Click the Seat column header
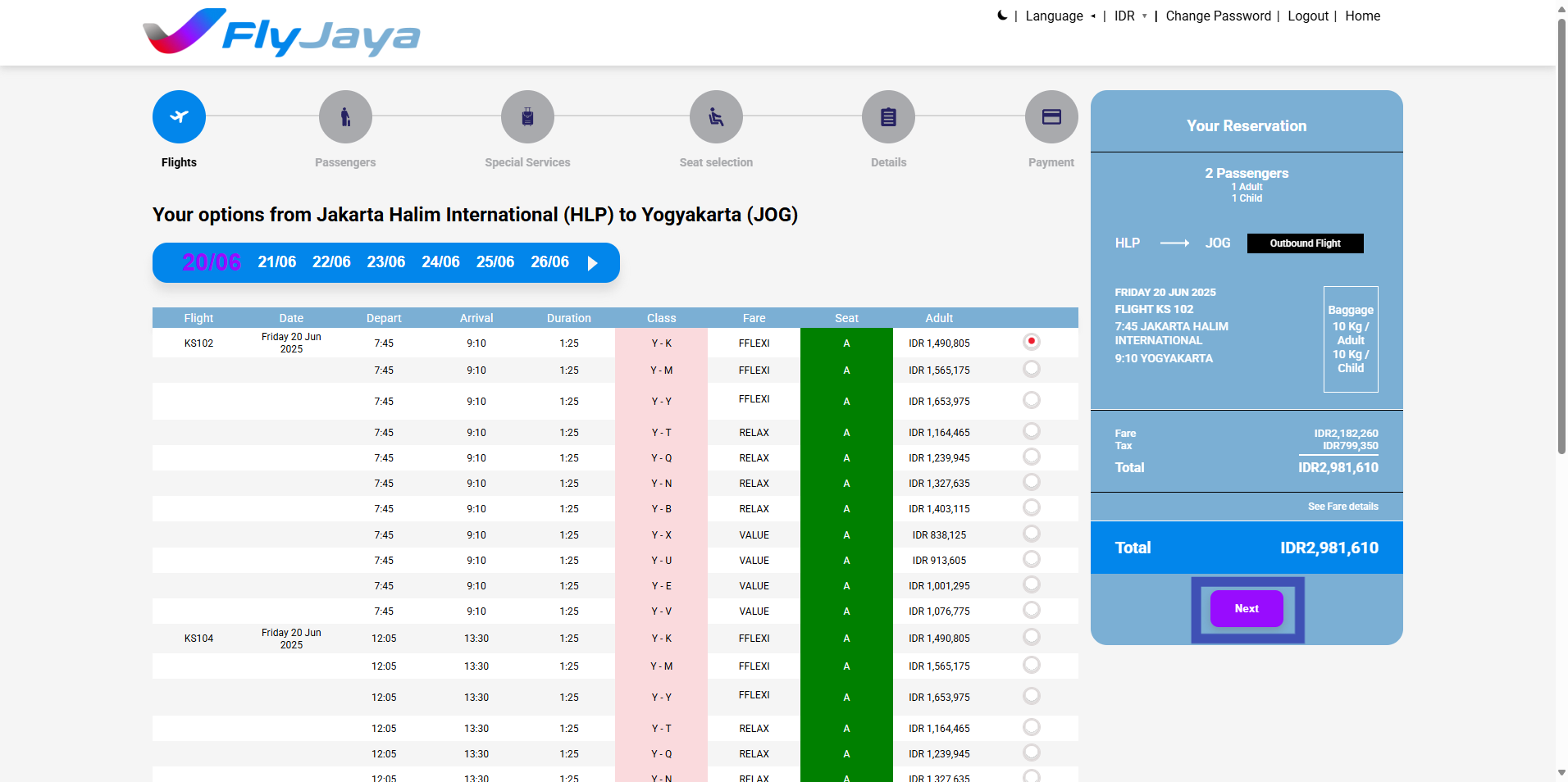The width and height of the screenshot is (1568, 782). tap(846, 318)
